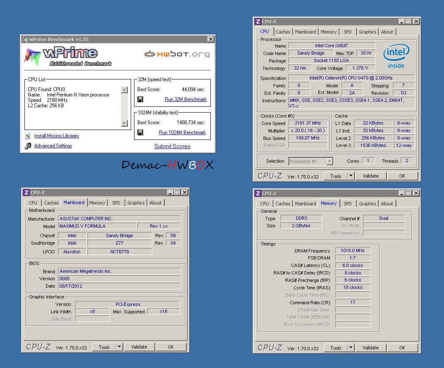Click Core Speed value 2181.37 MHz

coord(308,123)
